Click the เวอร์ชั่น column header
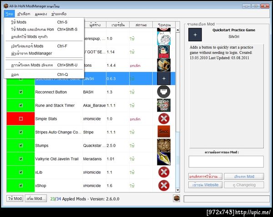 118,25
